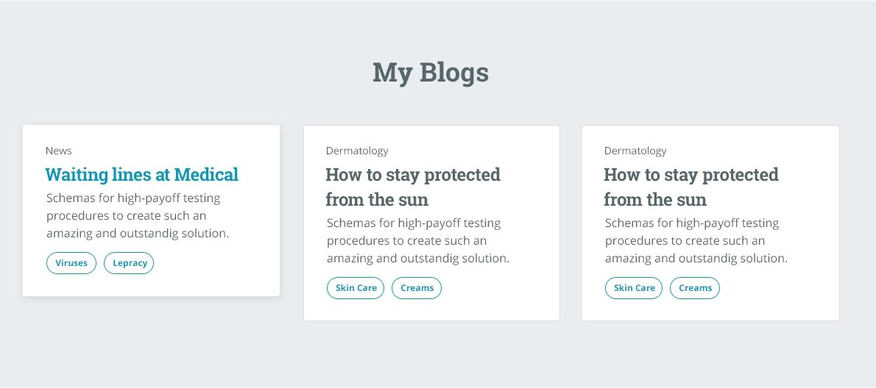
Task: Click empty white area of the rightmost card
Action: click(x=782, y=295)
